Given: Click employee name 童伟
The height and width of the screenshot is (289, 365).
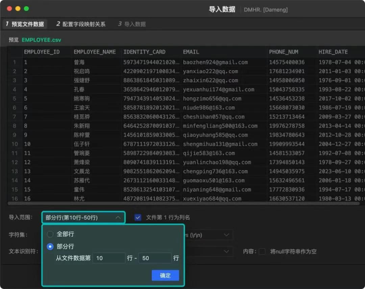Looking at the screenshot, I should coord(79,189).
